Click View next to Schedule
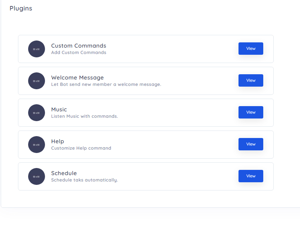The height and width of the screenshot is (225, 300). [x=250, y=176]
